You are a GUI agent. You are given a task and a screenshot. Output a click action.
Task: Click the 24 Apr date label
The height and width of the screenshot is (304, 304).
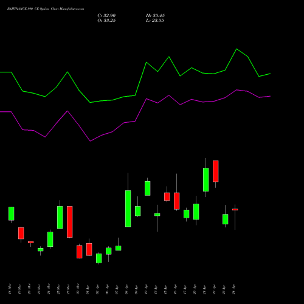point(233,289)
